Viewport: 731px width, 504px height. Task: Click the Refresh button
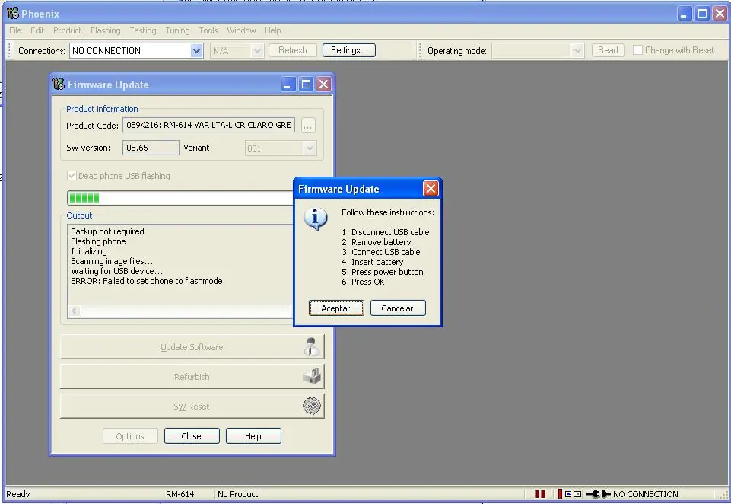[293, 50]
